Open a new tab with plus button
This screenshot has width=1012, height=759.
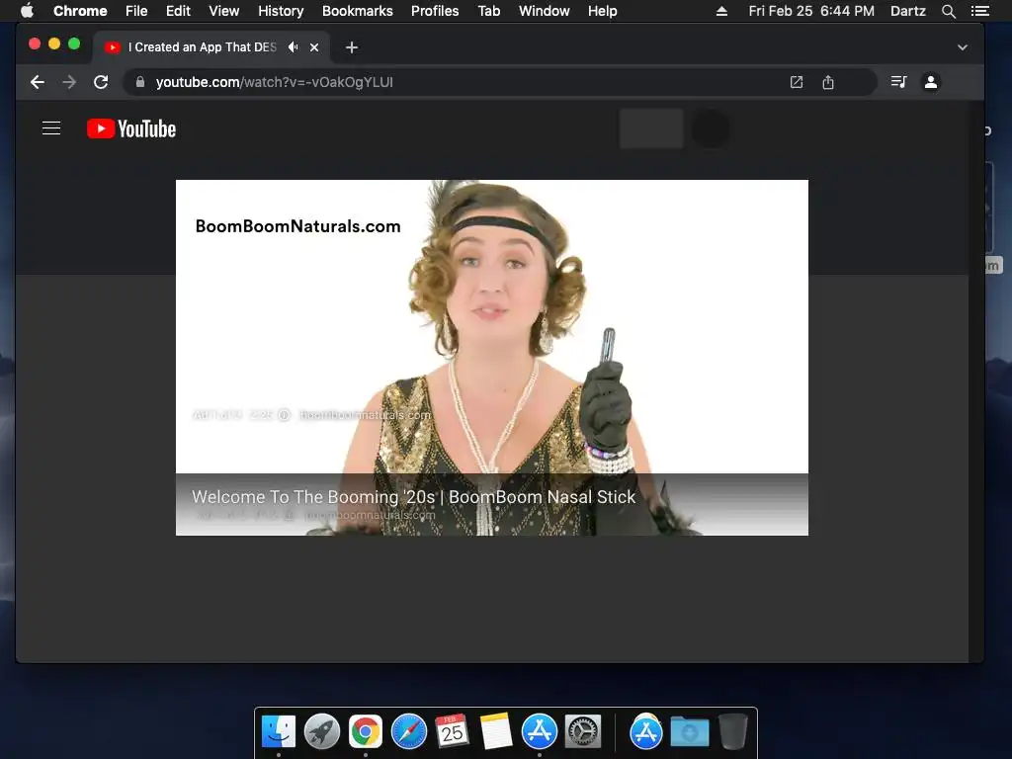tap(351, 47)
